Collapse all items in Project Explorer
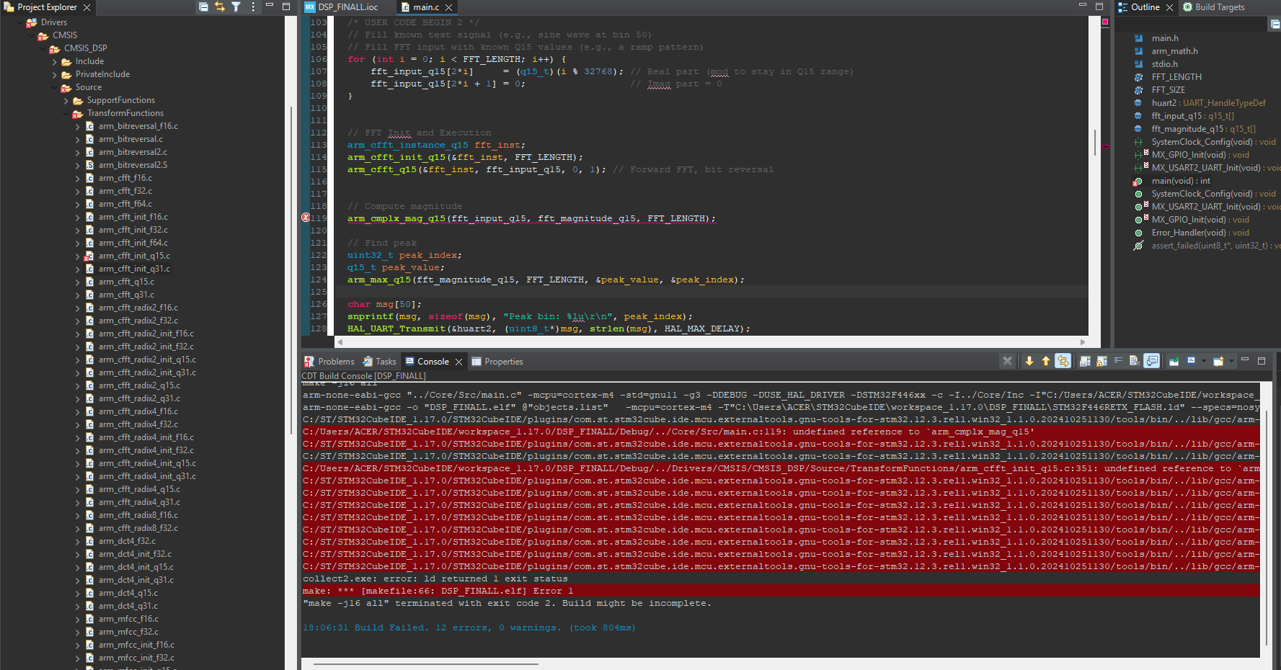1281x670 pixels. coord(203,6)
